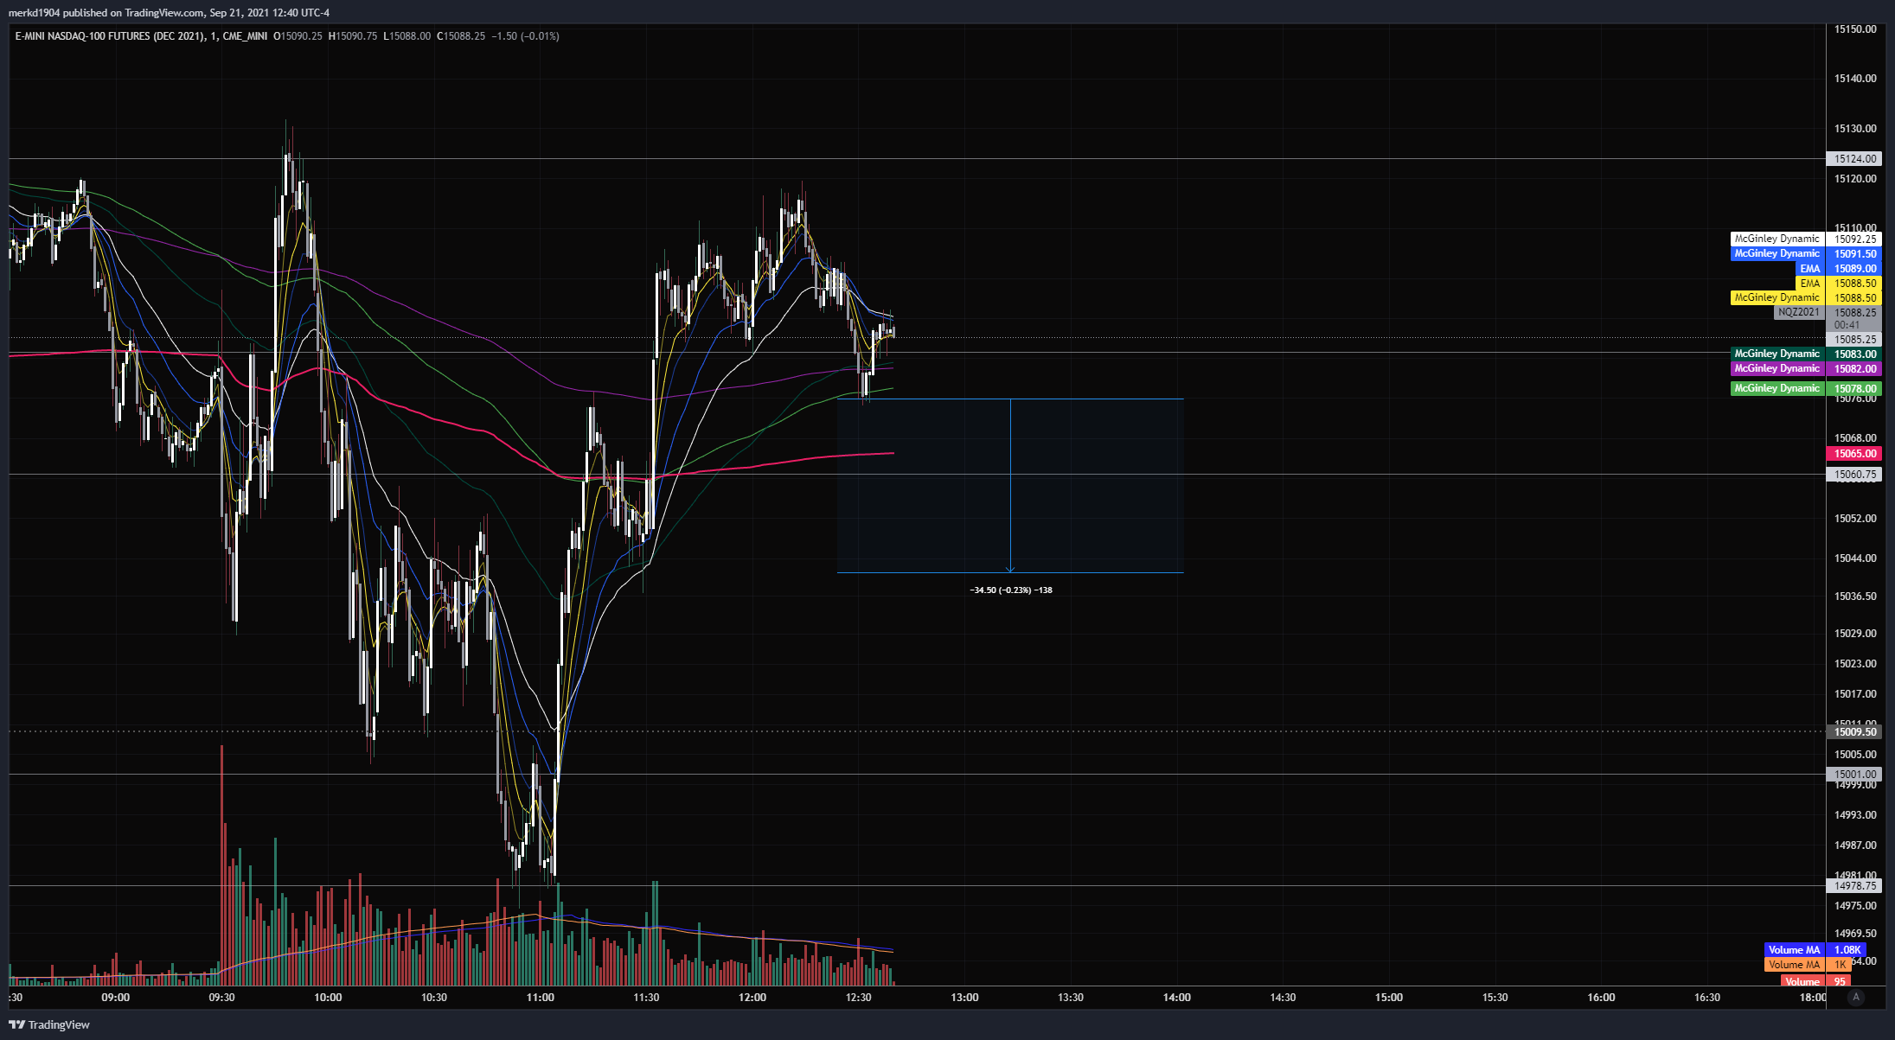Click the high value H15090.75

point(353,36)
